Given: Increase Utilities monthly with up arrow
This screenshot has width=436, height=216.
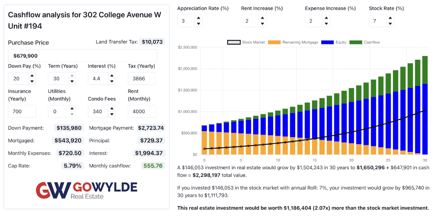Looking at the screenshot, I should tap(72, 108).
